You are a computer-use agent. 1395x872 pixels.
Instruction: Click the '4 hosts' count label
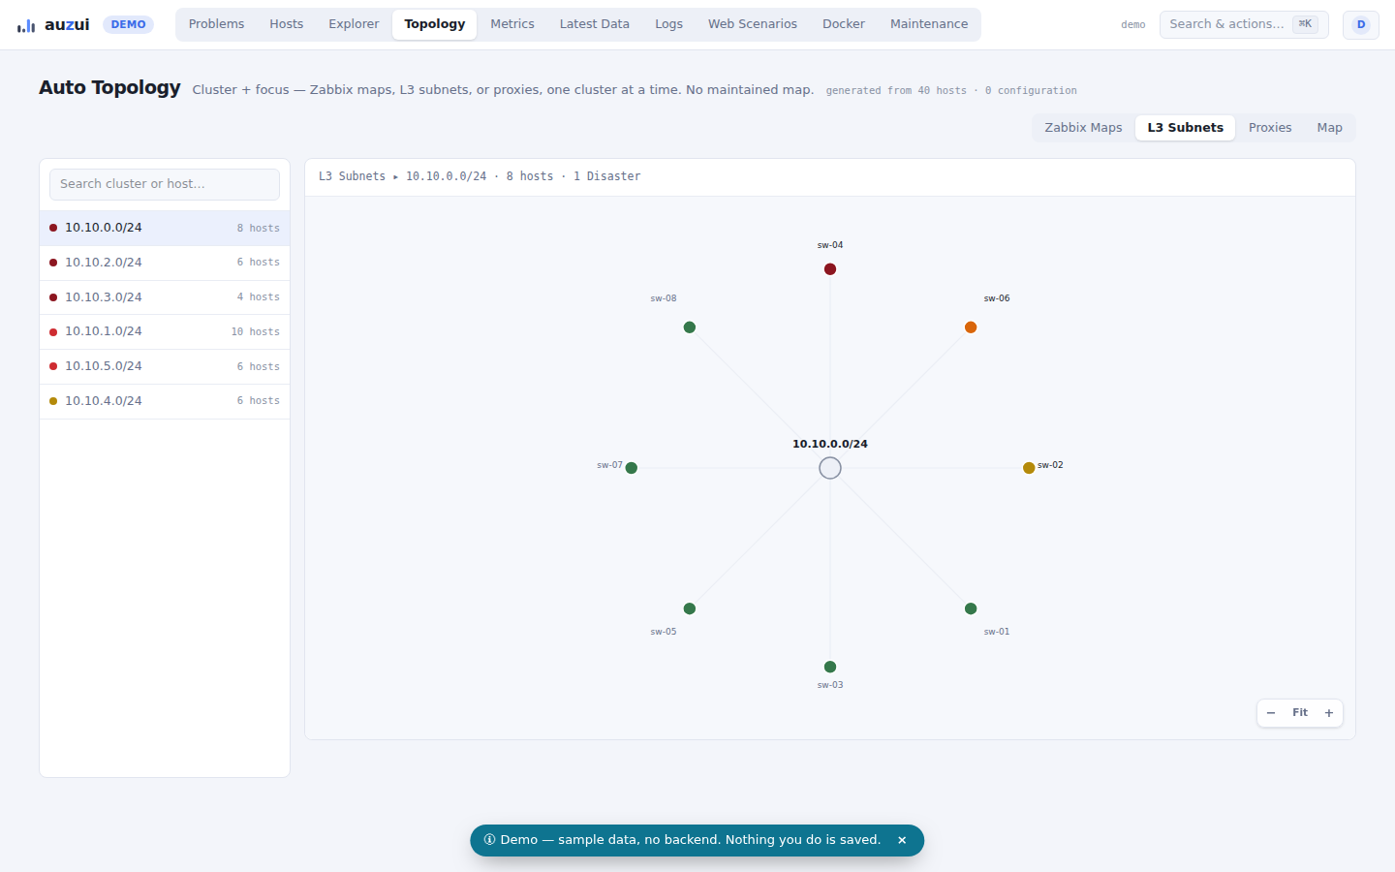[x=258, y=297]
